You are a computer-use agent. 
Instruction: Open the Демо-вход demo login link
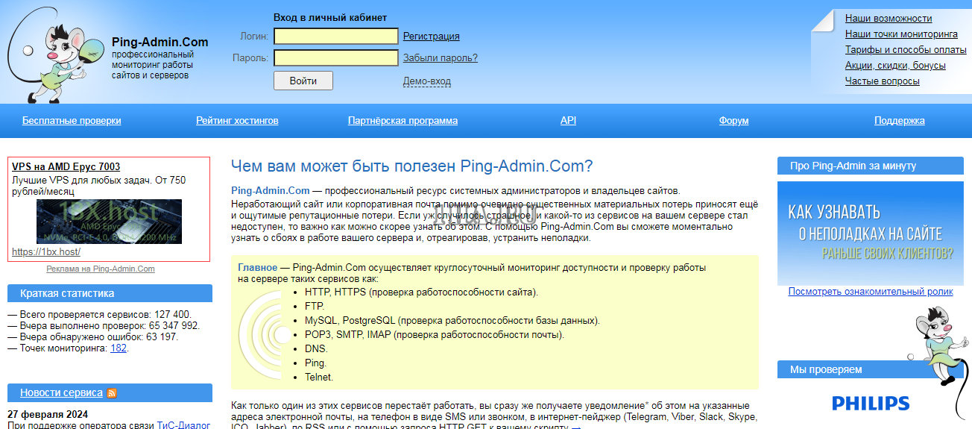pos(426,81)
